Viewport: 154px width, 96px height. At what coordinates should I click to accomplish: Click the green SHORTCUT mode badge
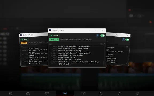54,39
